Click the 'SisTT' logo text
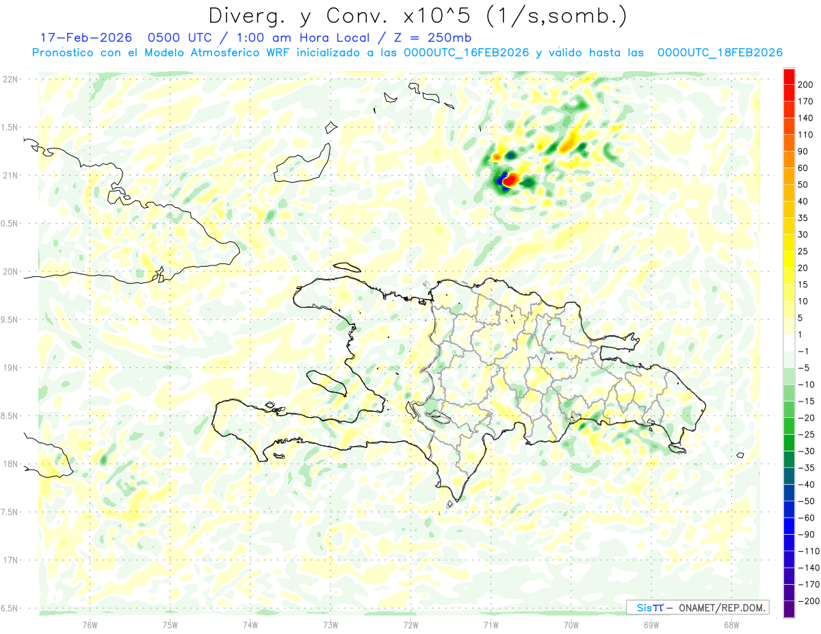 [x=649, y=607]
